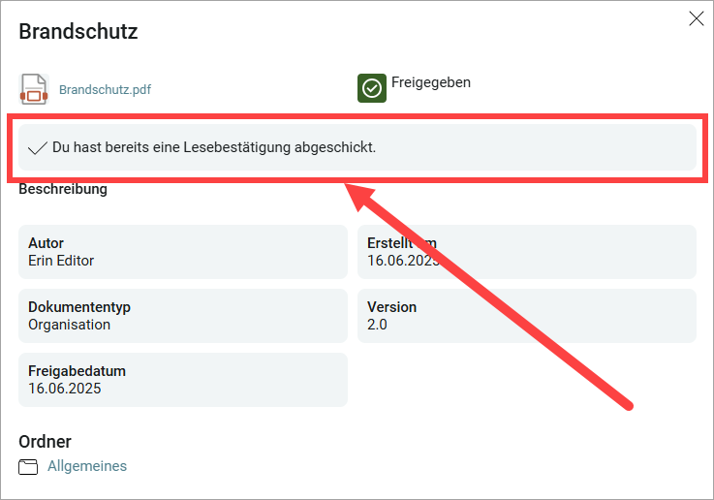Image resolution: width=714 pixels, height=500 pixels.
Task: Click the Freigabedatum 16.06.2025 card
Action: [x=183, y=379]
